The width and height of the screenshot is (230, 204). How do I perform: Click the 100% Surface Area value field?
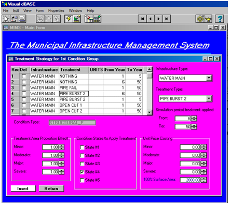pyautogui.click(x=191, y=180)
